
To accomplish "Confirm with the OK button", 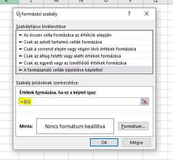I will [104, 143].
